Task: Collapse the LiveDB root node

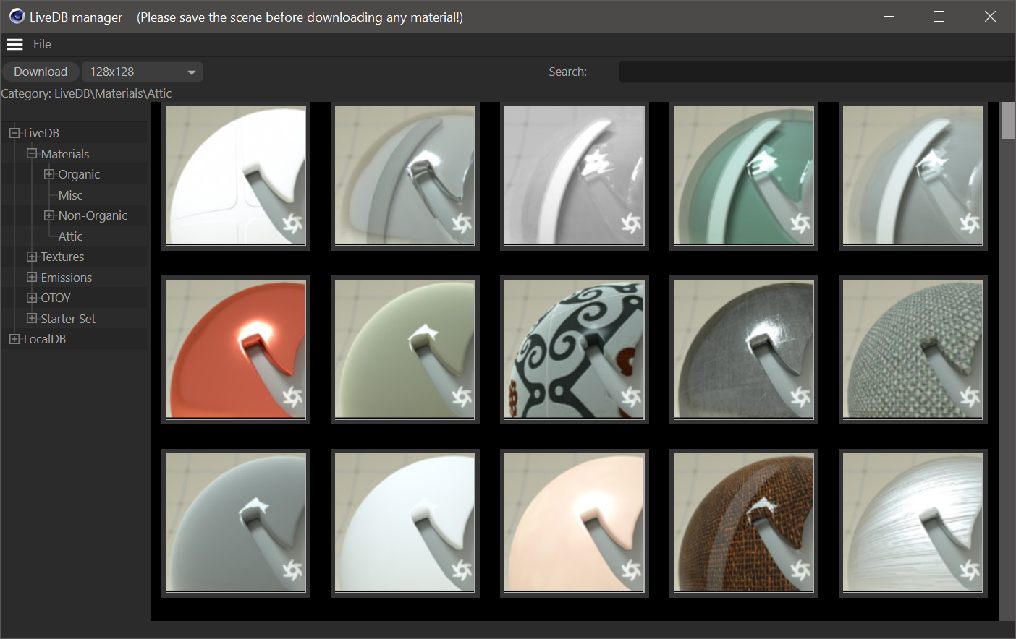Action: tap(14, 133)
